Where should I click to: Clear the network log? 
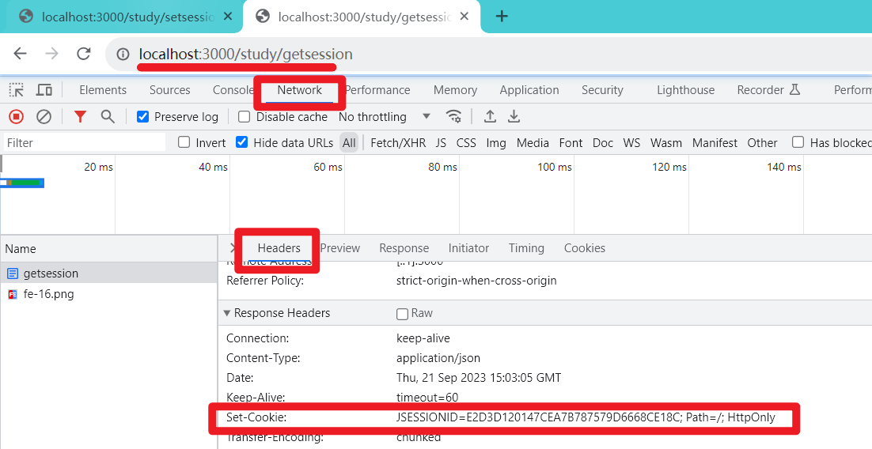pyautogui.click(x=44, y=117)
